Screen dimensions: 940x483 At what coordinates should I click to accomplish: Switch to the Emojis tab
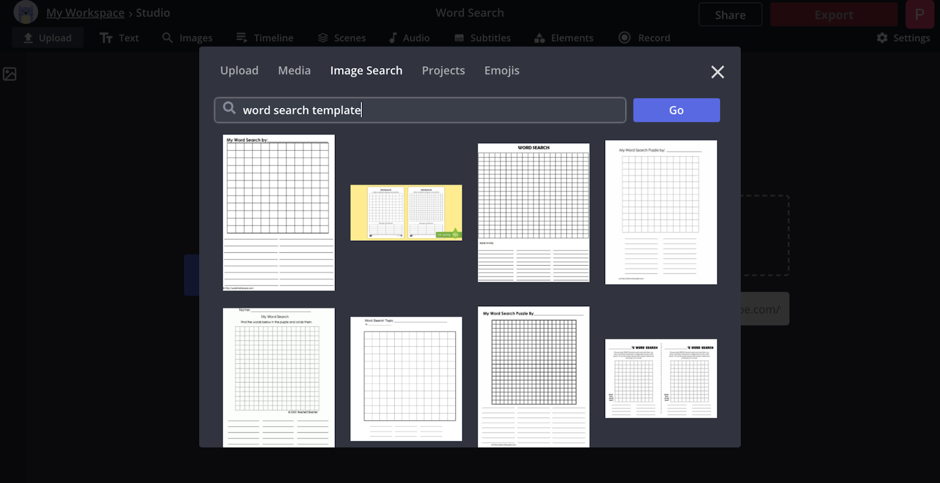(x=502, y=70)
